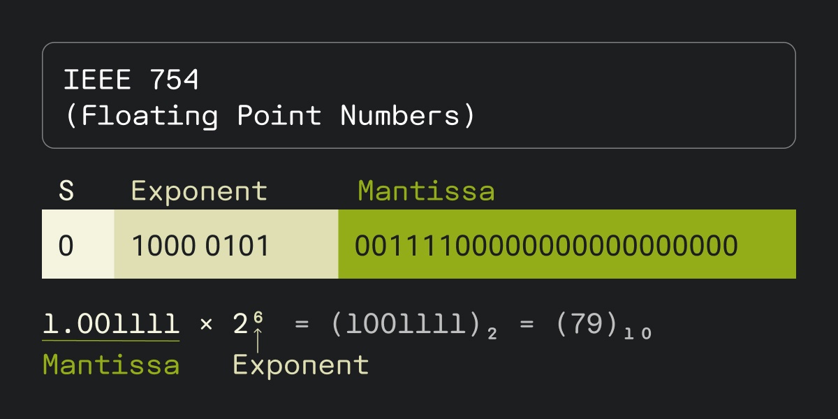
Task: Select the exponent bits cell 1000 0101
Action: 200,246
